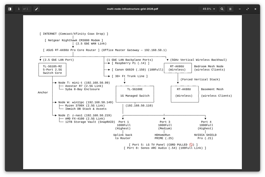Click the Immich DB Stack & Assets line

(x=86, y=109)
